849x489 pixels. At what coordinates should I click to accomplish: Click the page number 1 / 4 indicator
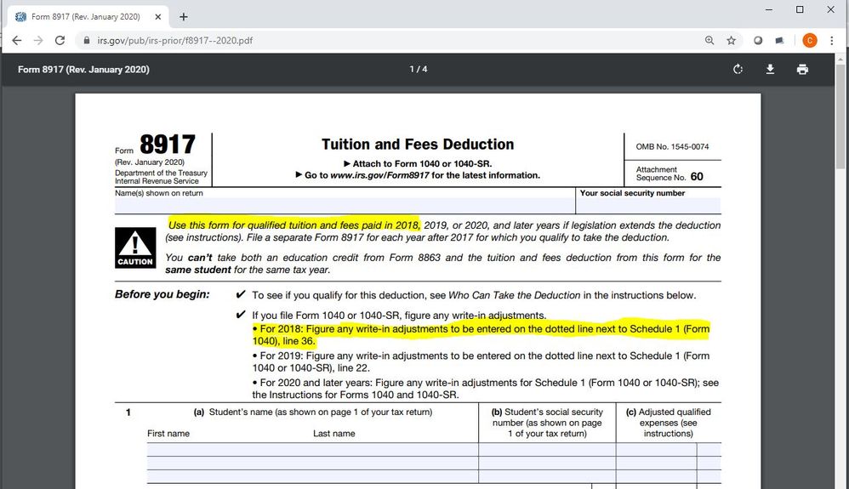tap(419, 70)
